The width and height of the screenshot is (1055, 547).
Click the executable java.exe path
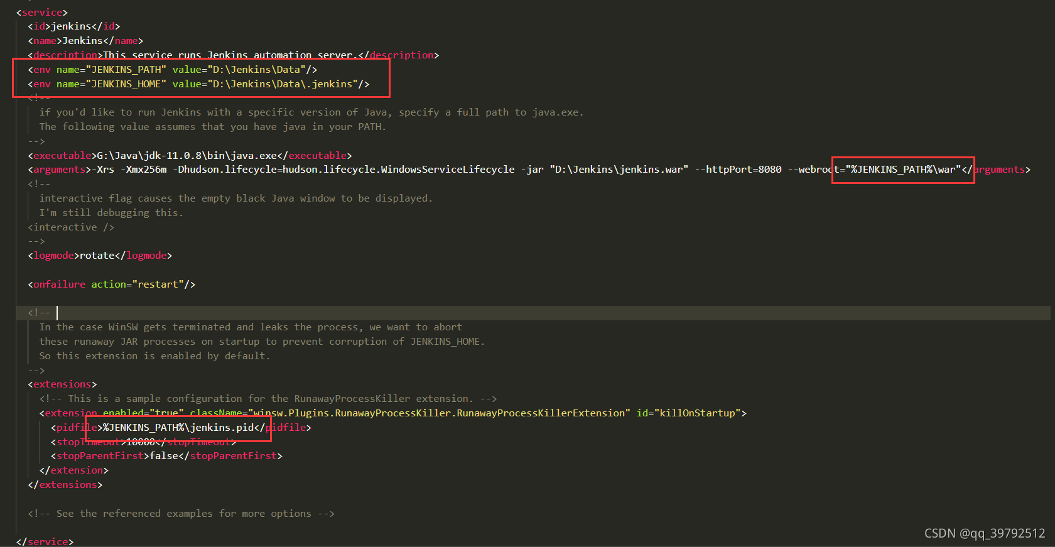point(187,156)
